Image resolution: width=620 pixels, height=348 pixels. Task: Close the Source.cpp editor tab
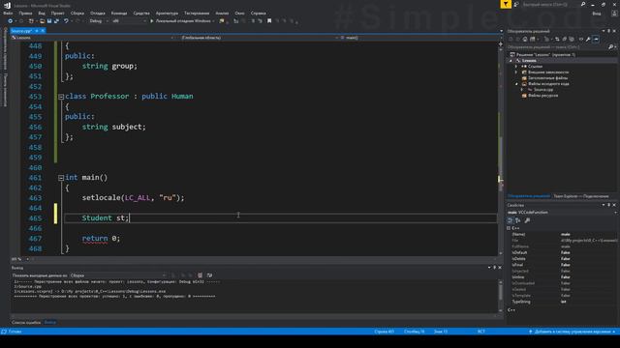pos(43,30)
